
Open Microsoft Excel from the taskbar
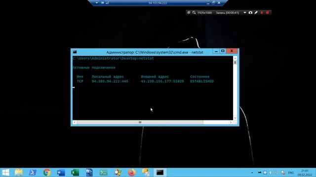point(75,173)
